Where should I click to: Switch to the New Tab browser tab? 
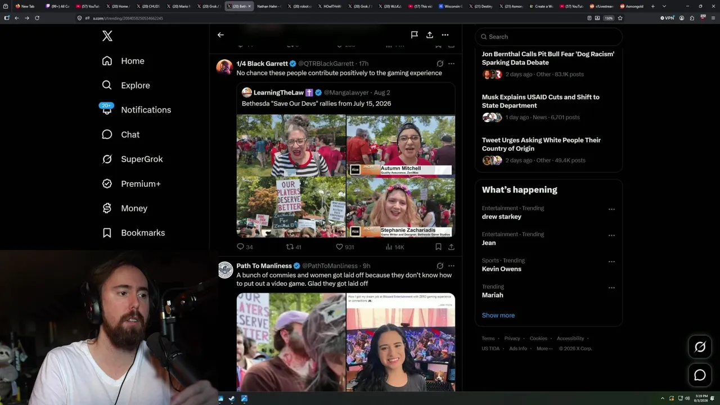tap(26, 6)
